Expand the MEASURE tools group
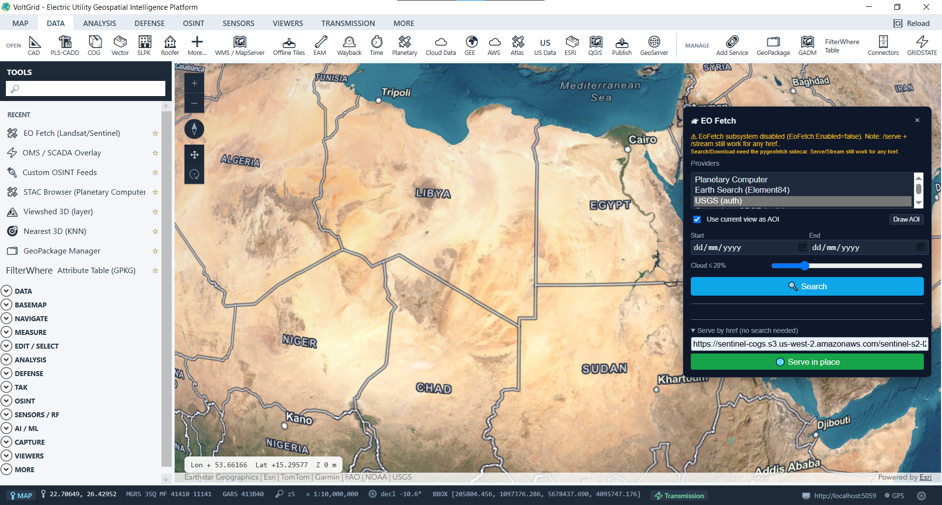 (x=6, y=332)
